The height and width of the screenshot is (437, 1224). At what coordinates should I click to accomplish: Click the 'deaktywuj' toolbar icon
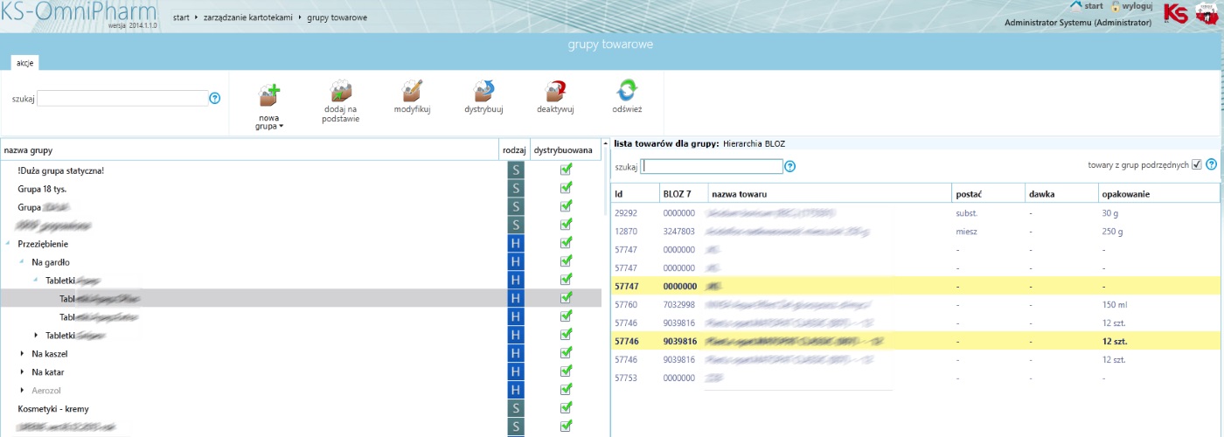click(x=555, y=92)
